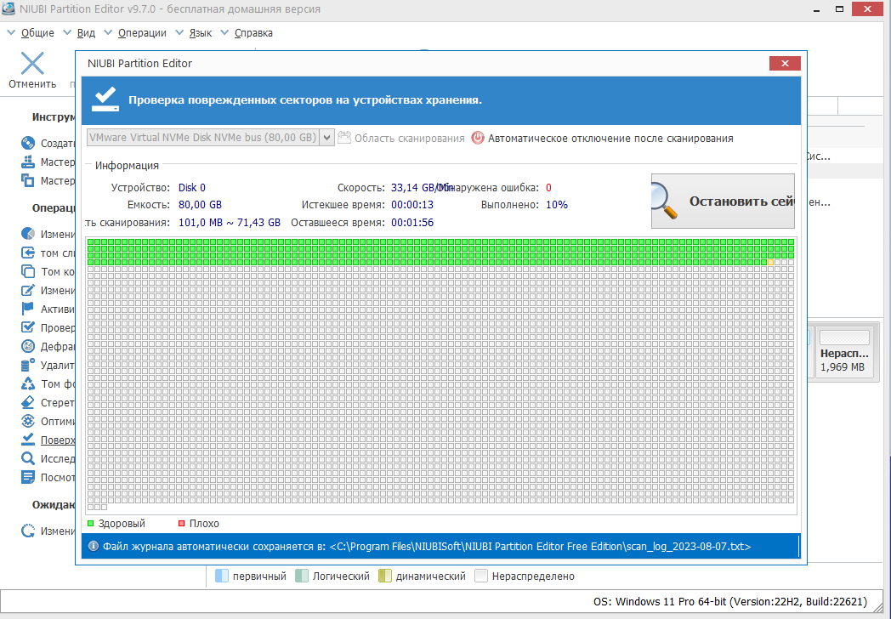The height and width of the screenshot is (619, 891).
Task: Click the database delete icon beside Удалит
Action: [x=28, y=365]
